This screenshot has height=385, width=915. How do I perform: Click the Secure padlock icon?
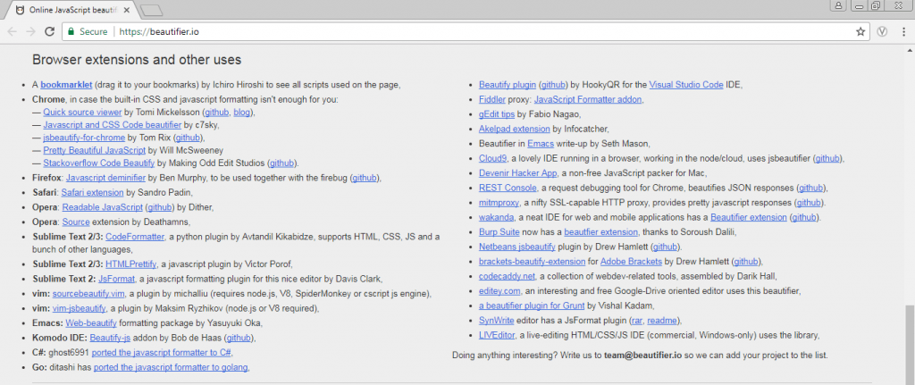70,31
